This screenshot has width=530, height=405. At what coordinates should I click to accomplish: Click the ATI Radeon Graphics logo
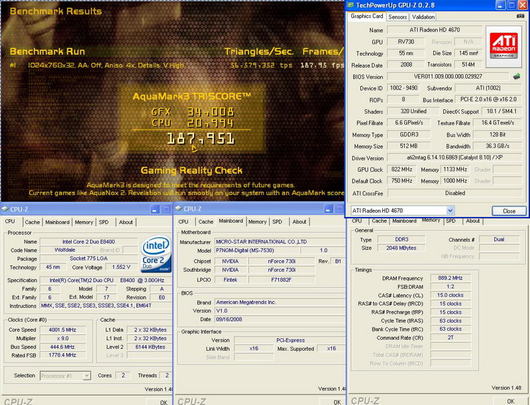[x=503, y=46]
